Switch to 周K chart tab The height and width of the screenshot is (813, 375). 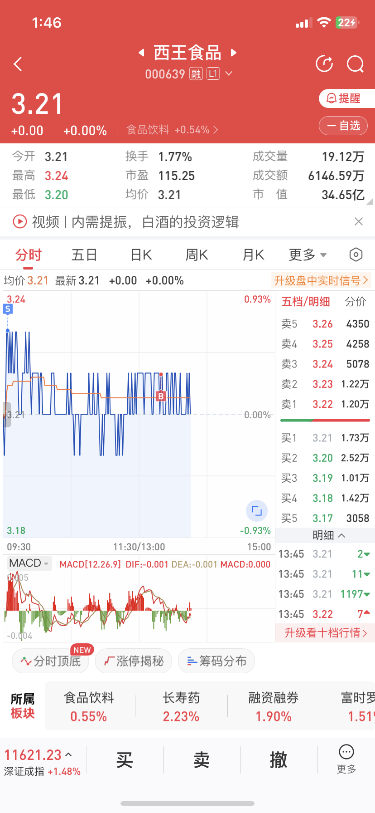(197, 255)
